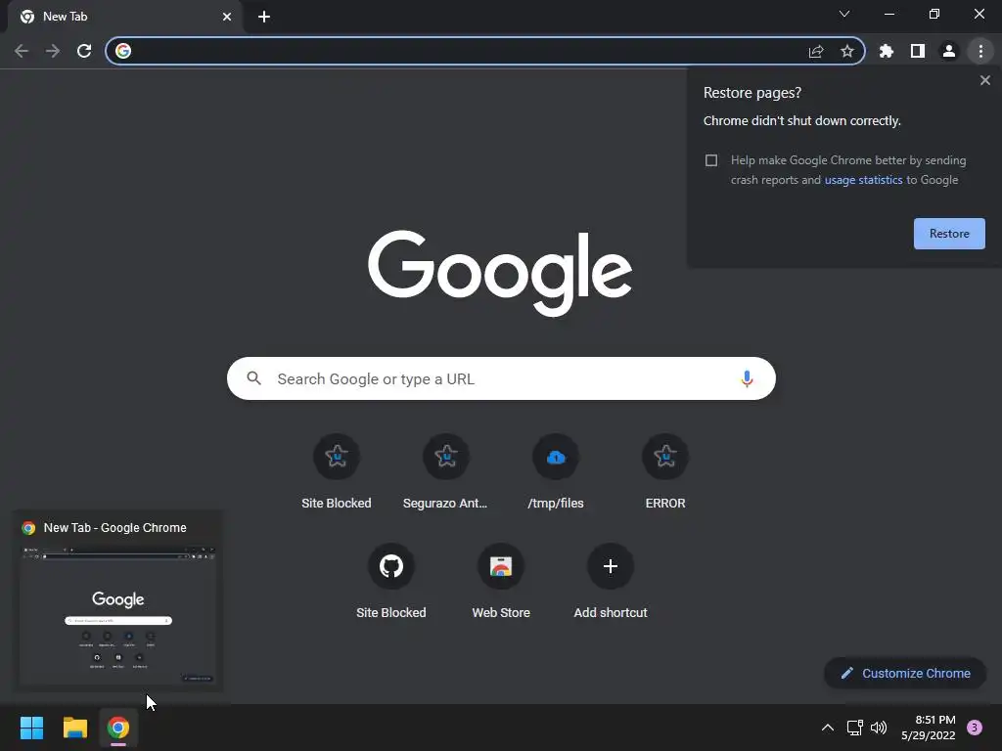The width and height of the screenshot is (1002, 751).
Task: Click the forward navigation arrow
Action: [x=53, y=51]
